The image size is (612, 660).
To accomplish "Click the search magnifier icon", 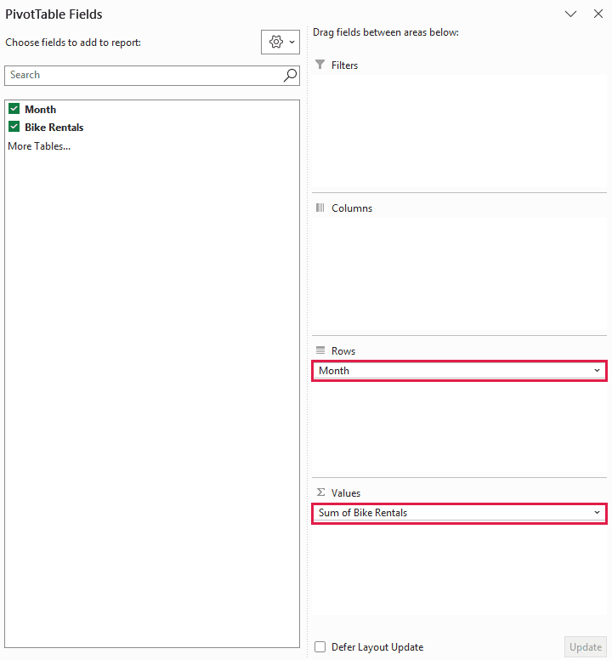I will (x=290, y=76).
